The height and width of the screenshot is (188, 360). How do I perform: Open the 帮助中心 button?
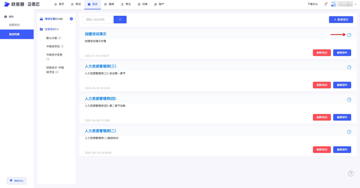(17, 181)
